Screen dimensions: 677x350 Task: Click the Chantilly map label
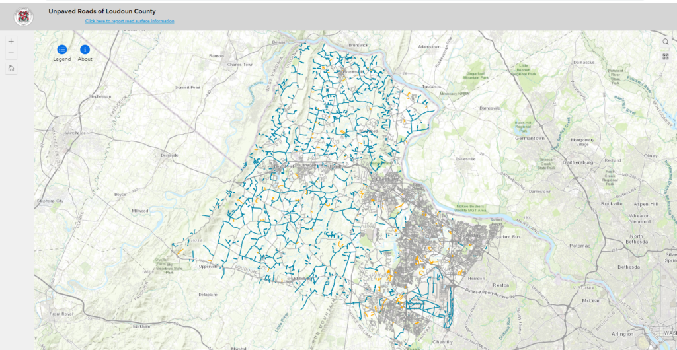point(442,341)
